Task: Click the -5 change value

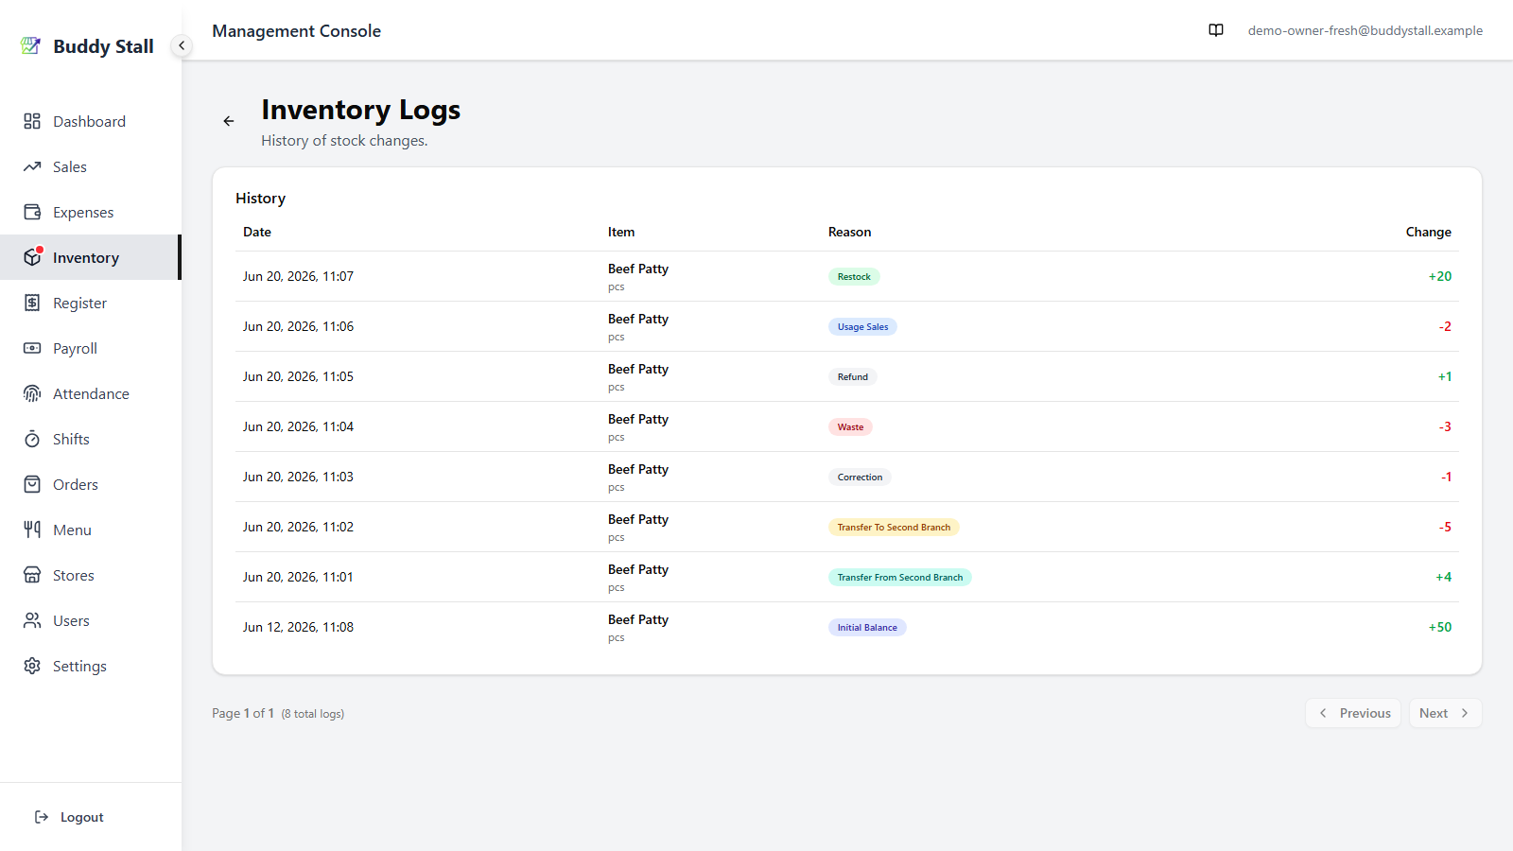Action: tap(1445, 527)
